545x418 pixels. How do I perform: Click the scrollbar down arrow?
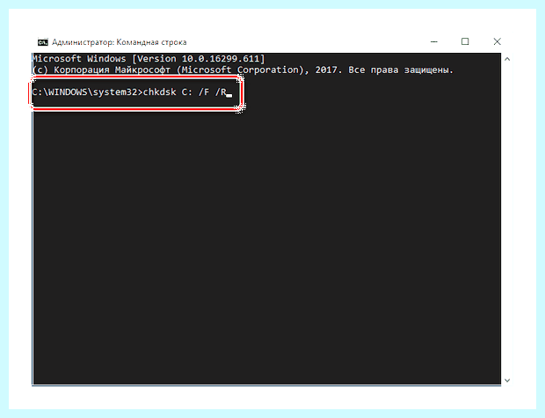click(x=507, y=380)
